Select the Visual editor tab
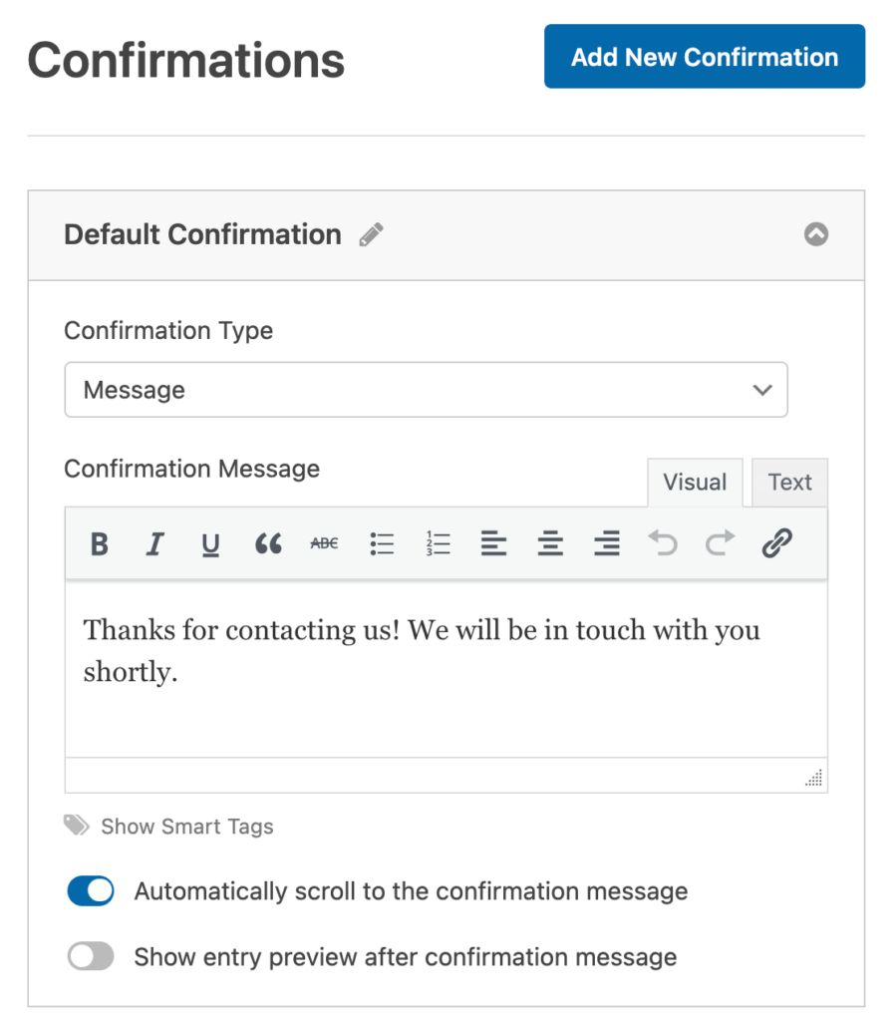 [x=695, y=483]
